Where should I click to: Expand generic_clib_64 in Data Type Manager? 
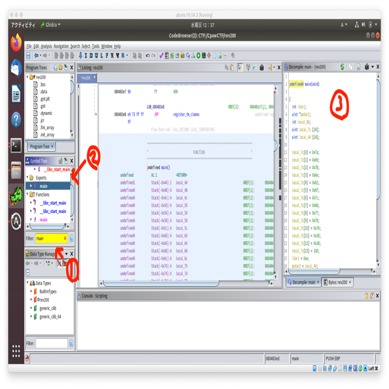tap(31, 316)
